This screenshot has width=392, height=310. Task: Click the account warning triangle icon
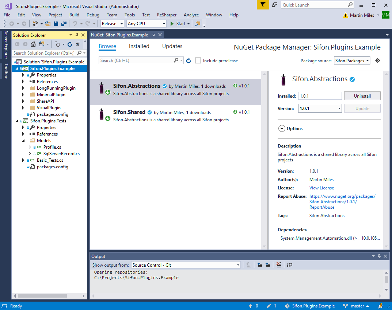tap(346, 15)
